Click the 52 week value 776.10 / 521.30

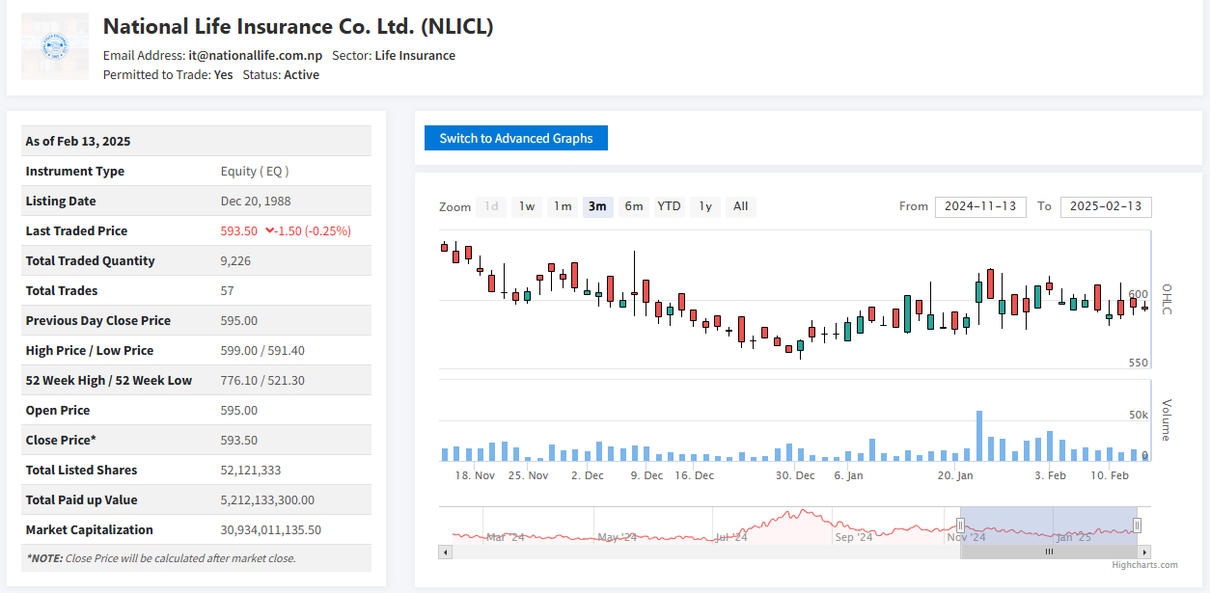click(262, 381)
